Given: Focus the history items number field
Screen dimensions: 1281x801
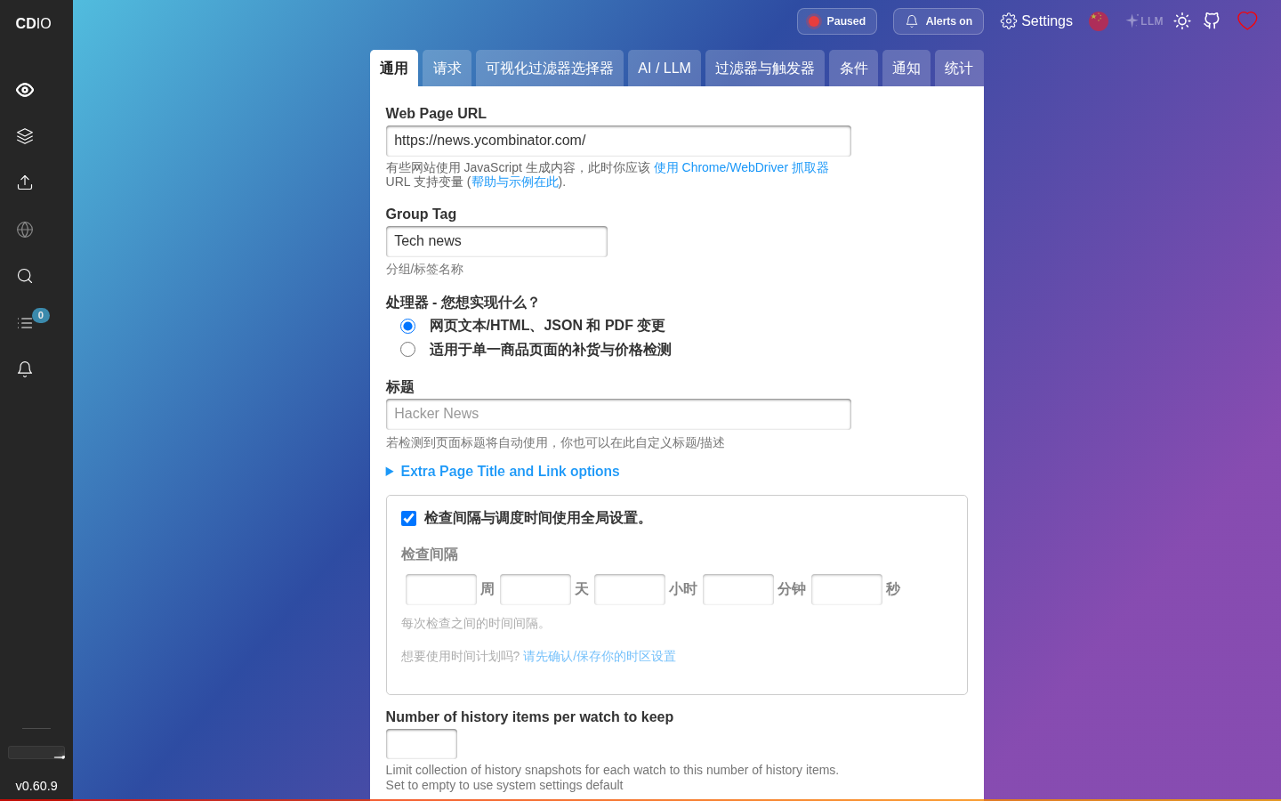Looking at the screenshot, I should 422,744.
